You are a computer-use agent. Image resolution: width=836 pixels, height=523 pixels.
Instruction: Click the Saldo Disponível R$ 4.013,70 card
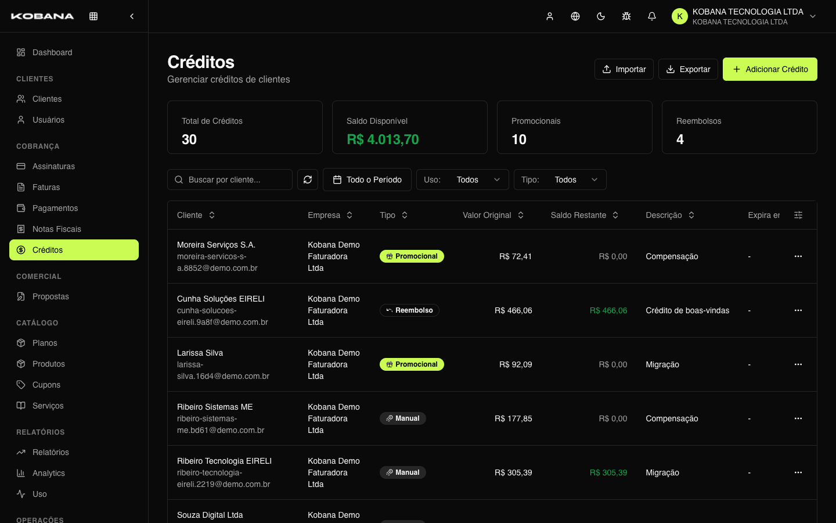410,127
